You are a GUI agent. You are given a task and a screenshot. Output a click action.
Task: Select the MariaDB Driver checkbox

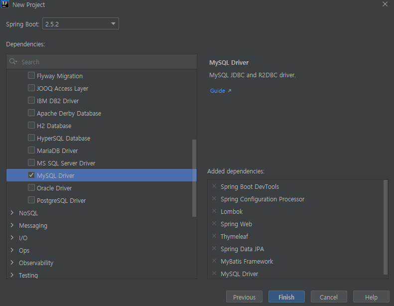pyautogui.click(x=31, y=150)
